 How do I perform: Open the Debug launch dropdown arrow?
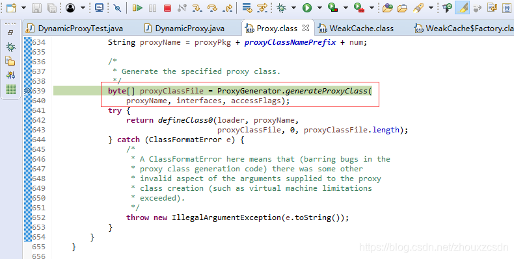pyautogui.click(x=293, y=8)
